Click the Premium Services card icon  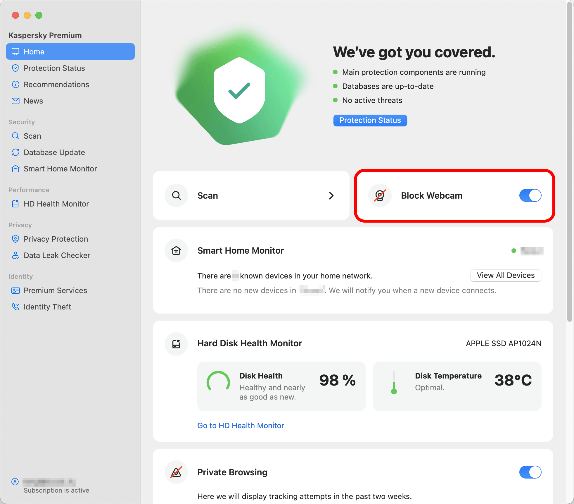click(x=15, y=290)
